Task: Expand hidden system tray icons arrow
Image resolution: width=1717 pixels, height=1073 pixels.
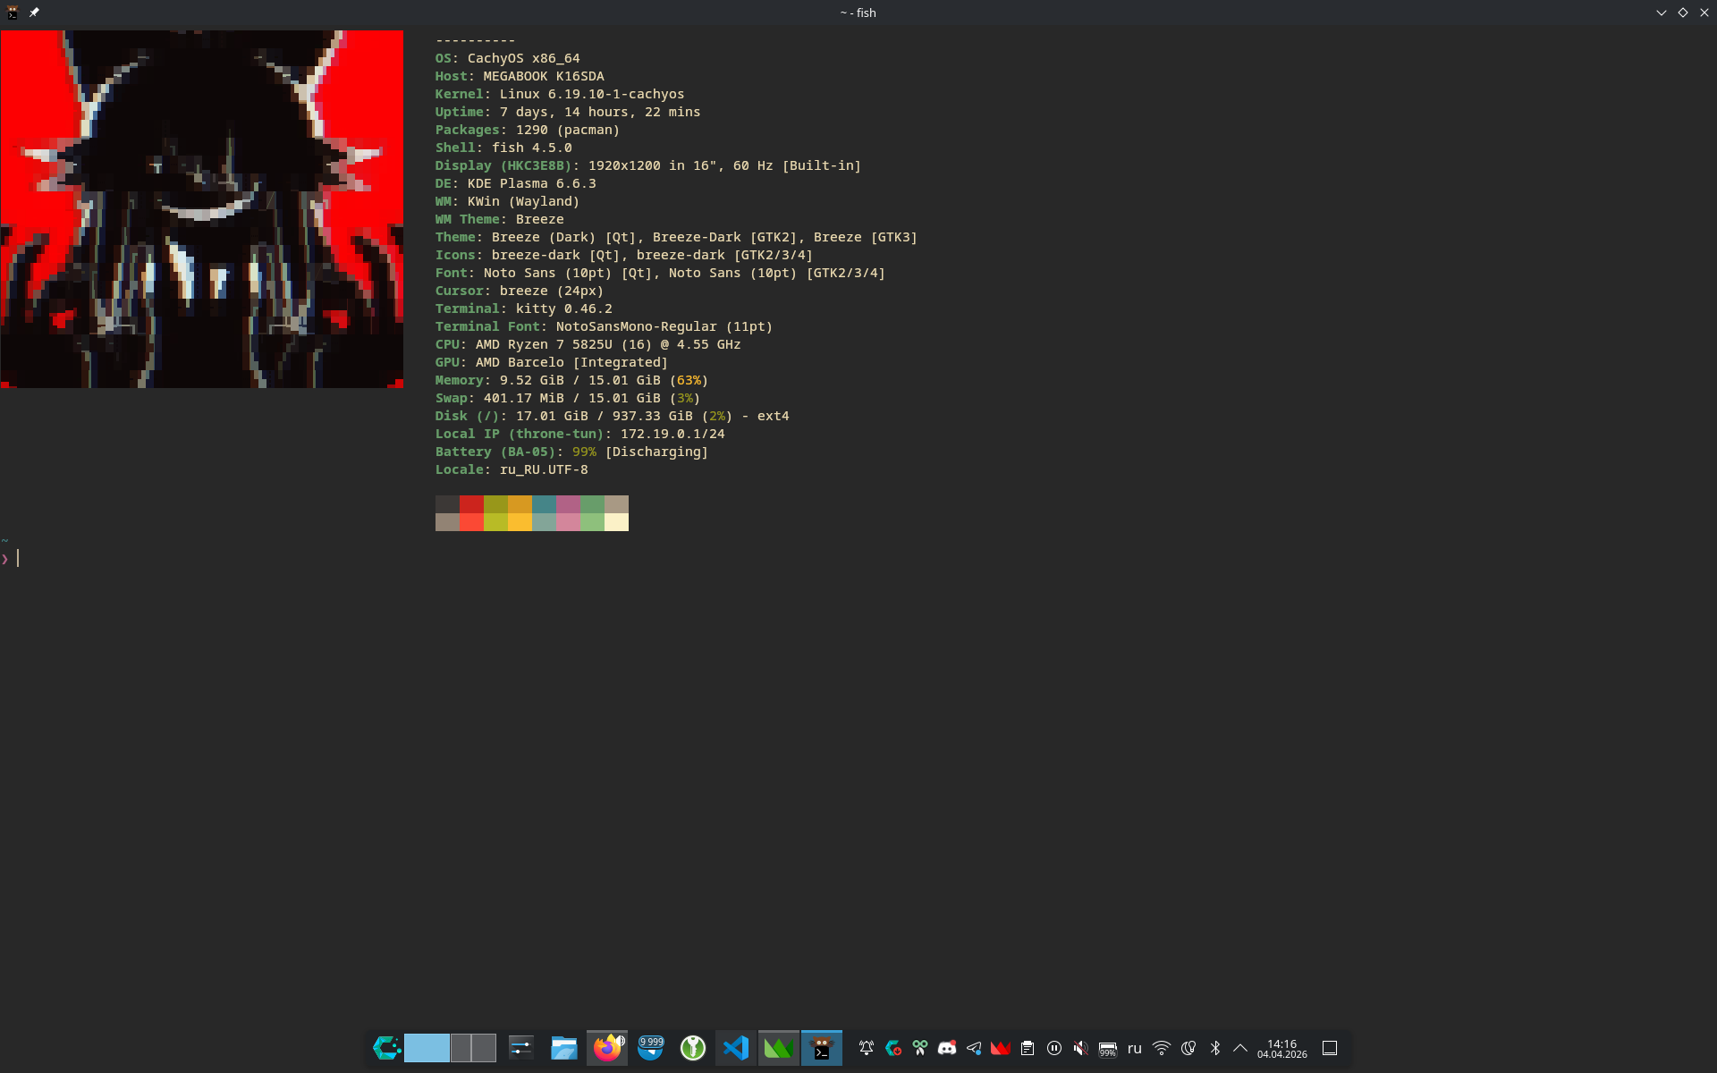Action: [x=1240, y=1048]
